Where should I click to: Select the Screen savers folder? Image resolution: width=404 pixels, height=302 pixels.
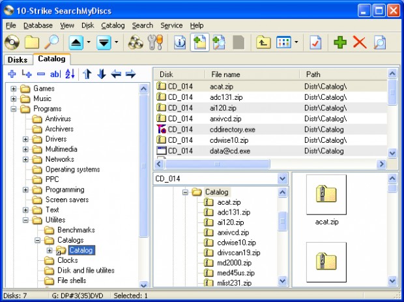pos(67,200)
